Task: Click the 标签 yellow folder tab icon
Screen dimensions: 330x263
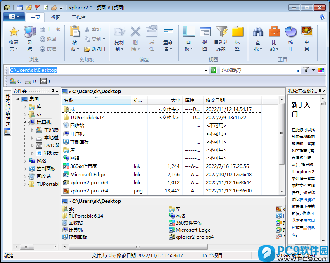Action: tap(237, 31)
